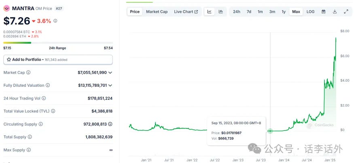354x163 pixels.
Task: Set chart range to 1y
Action: [x=284, y=12]
